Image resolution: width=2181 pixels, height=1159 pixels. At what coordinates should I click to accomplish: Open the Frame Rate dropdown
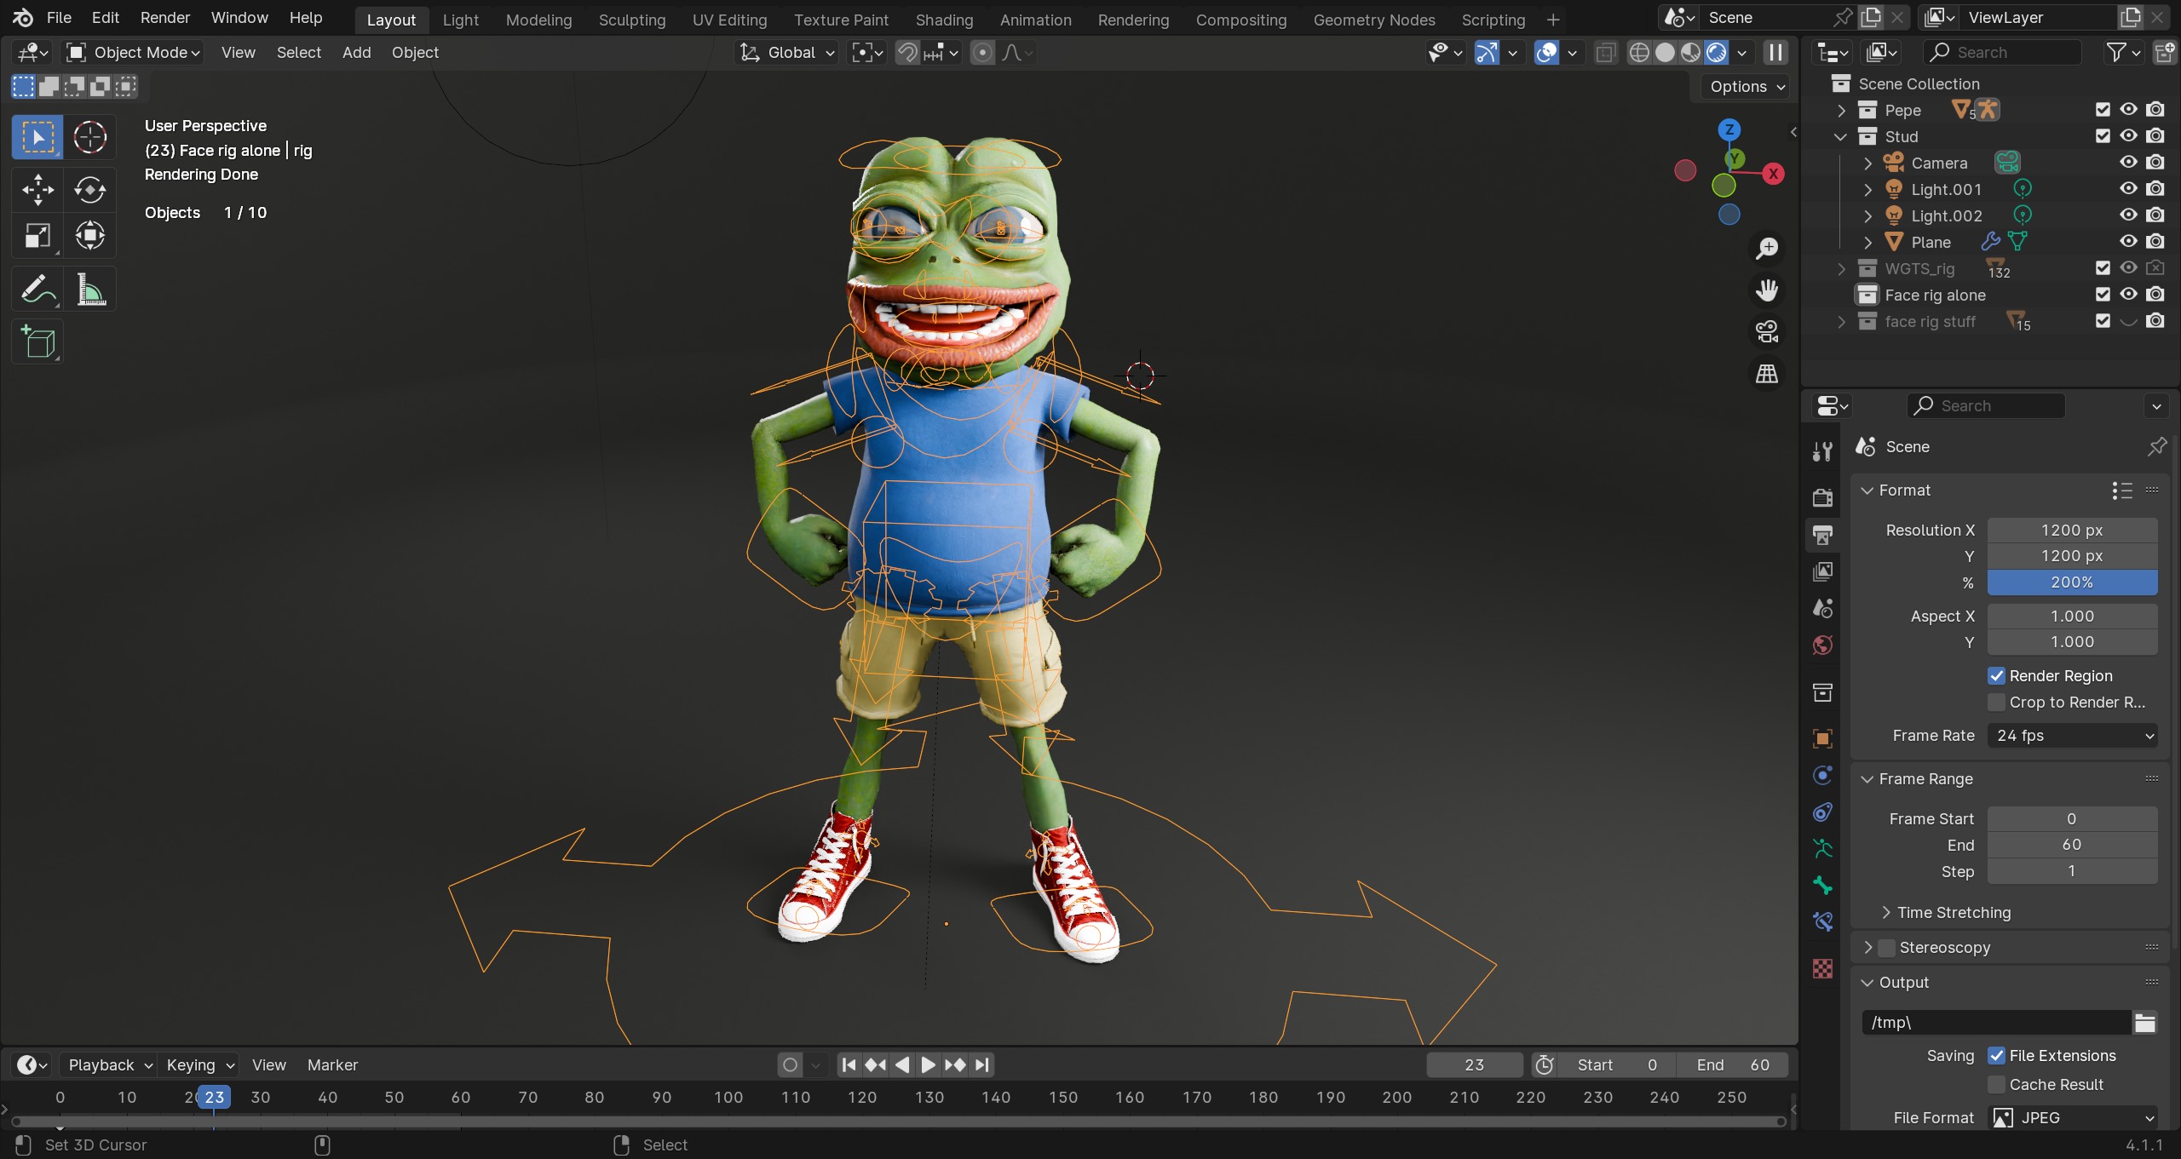pyautogui.click(x=2073, y=736)
